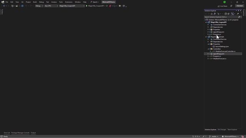This screenshot has height=138, width=246.
Task: Open the Project menu
Action: click(28, 2)
